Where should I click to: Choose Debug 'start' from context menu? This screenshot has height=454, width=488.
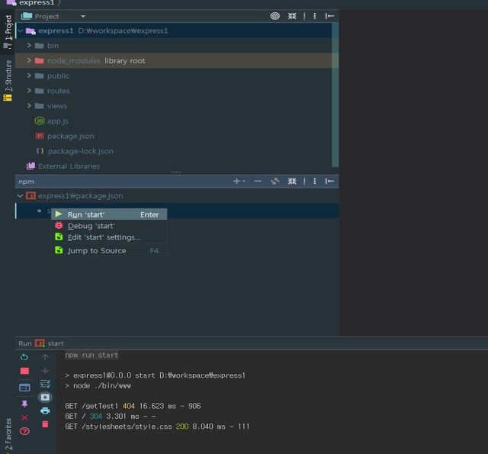coord(109,226)
